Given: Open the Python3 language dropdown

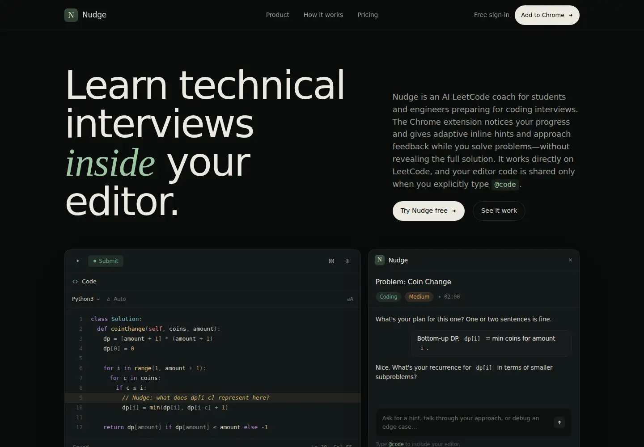Looking at the screenshot, I should [86, 299].
